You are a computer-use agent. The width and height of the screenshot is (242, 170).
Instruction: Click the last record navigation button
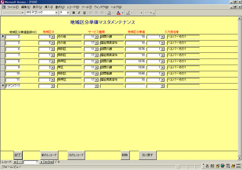[46, 162]
